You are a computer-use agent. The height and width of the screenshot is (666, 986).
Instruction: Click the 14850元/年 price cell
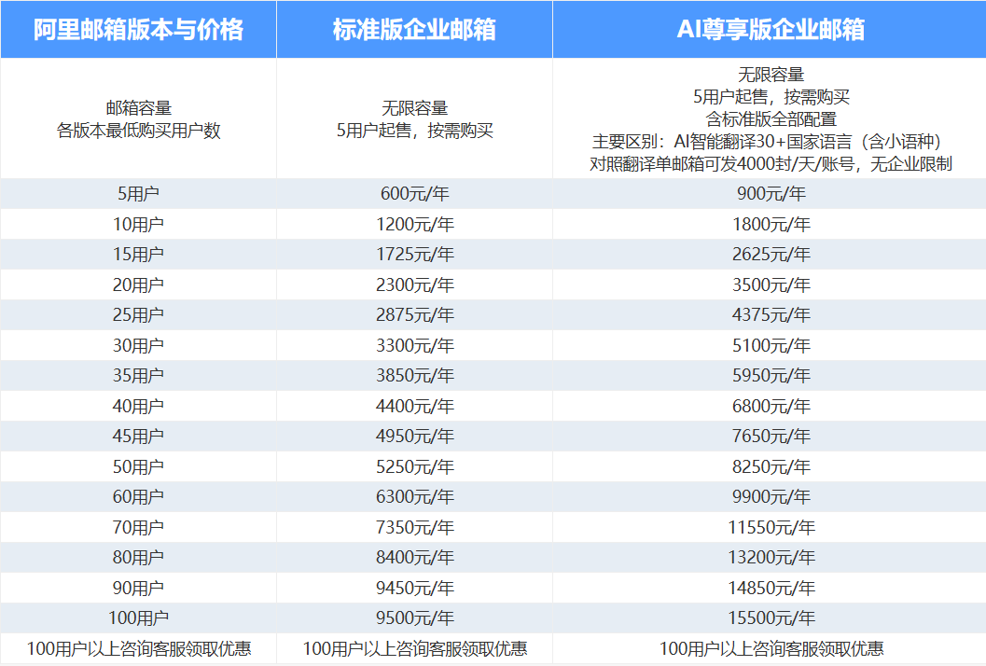click(x=771, y=588)
